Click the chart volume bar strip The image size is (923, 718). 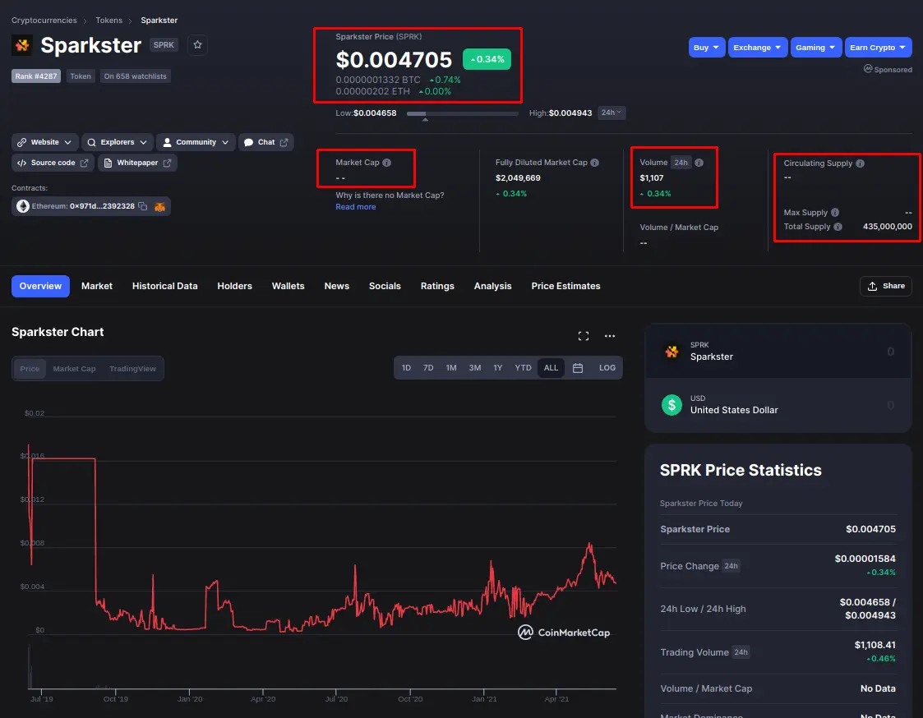tap(322, 666)
